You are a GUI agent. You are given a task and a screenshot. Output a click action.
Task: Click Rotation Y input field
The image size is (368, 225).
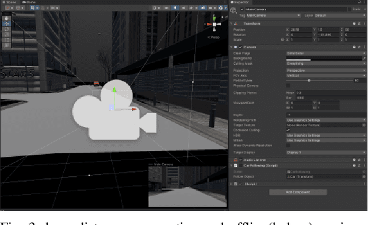coord(328,34)
